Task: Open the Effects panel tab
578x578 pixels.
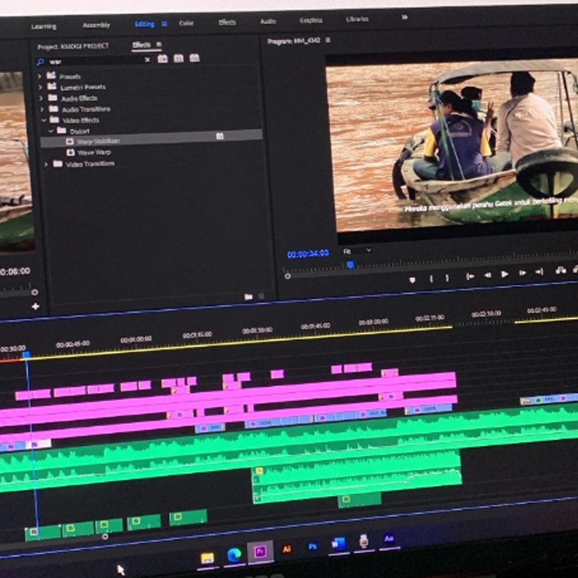Action: (143, 45)
